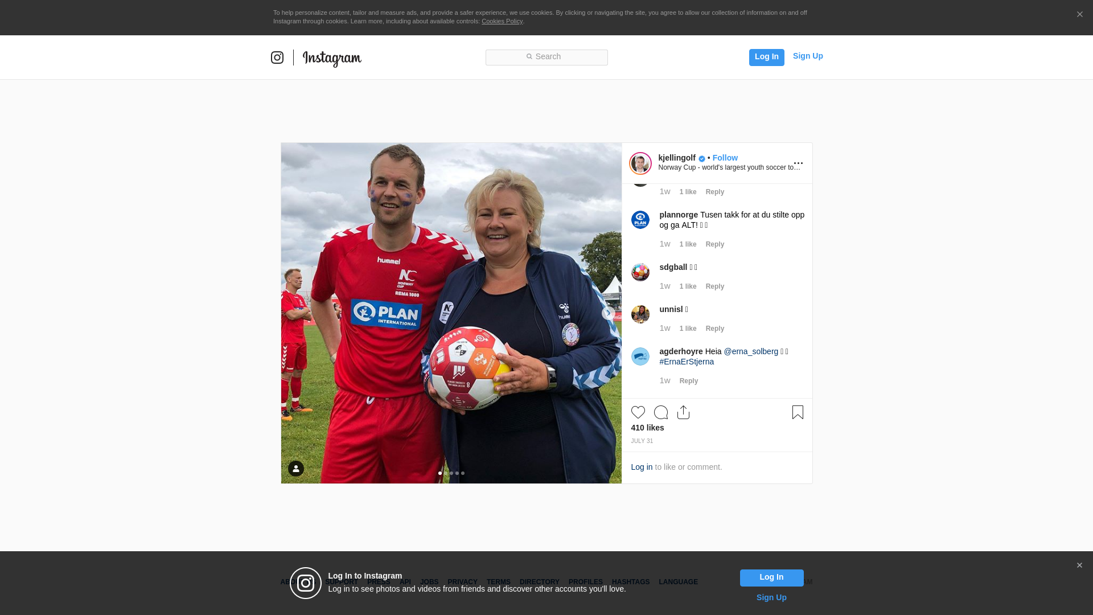Like the post with heart icon
The width and height of the screenshot is (1093, 615).
[x=638, y=412]
